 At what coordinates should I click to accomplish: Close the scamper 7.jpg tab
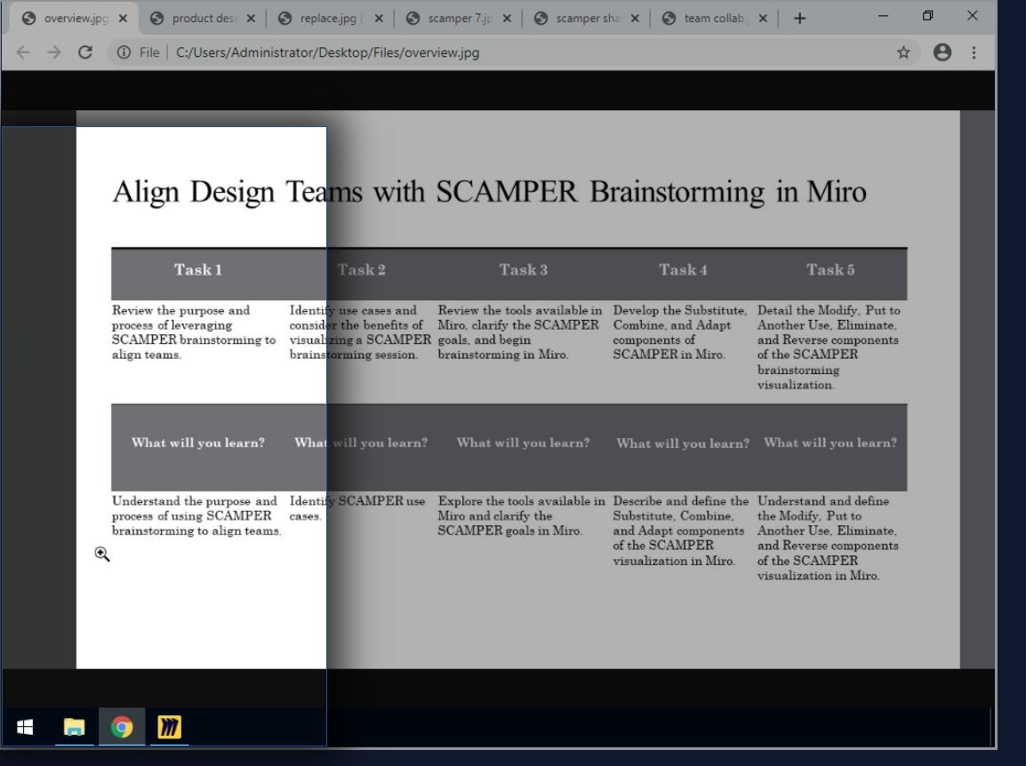507,19
